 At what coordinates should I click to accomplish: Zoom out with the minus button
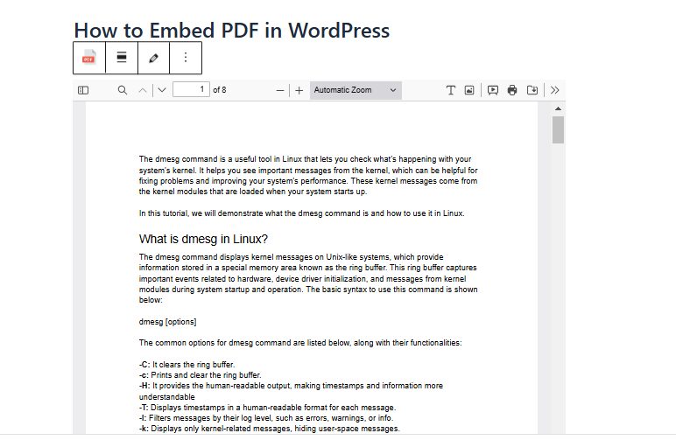[x=280, y=90]
